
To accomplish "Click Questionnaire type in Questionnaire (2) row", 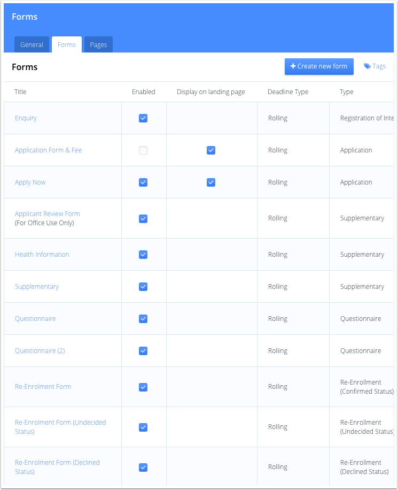I will click(x=361, y=351).
